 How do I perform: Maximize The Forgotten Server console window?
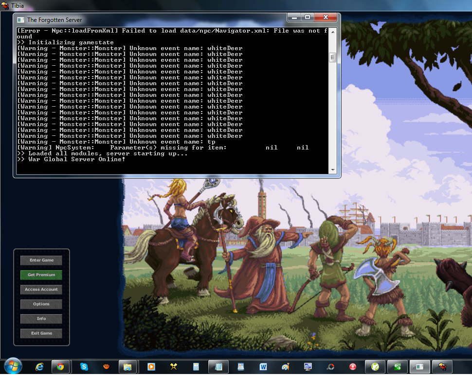coord(308,18)
